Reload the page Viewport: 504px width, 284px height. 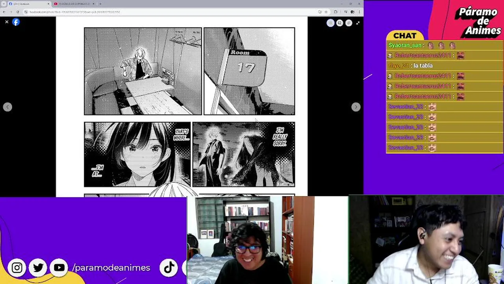click(x=18, y=12)
